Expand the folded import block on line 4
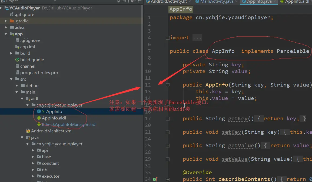The height and width of the screenshot is (182, 312). click(x=168, y=38)
